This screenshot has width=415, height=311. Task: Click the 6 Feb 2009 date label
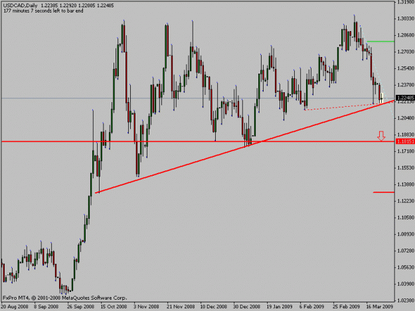click(x=312, y=306)
